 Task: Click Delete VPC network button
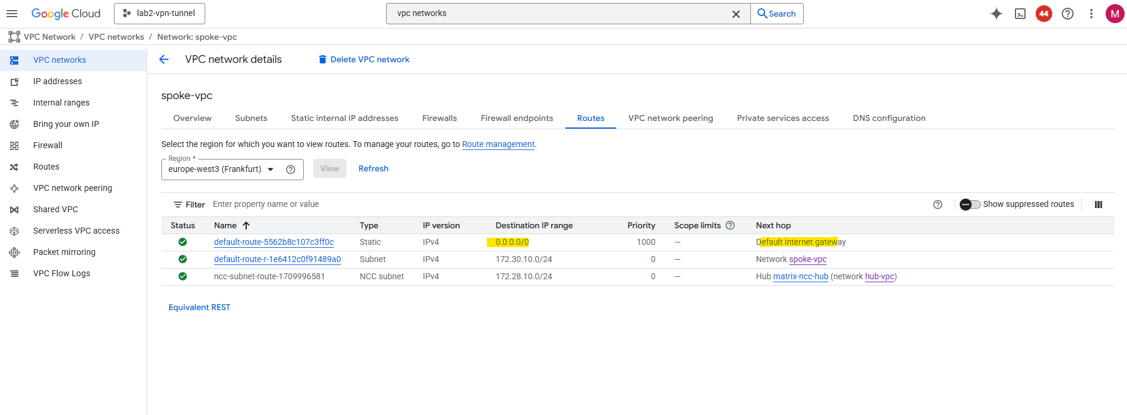364,59
